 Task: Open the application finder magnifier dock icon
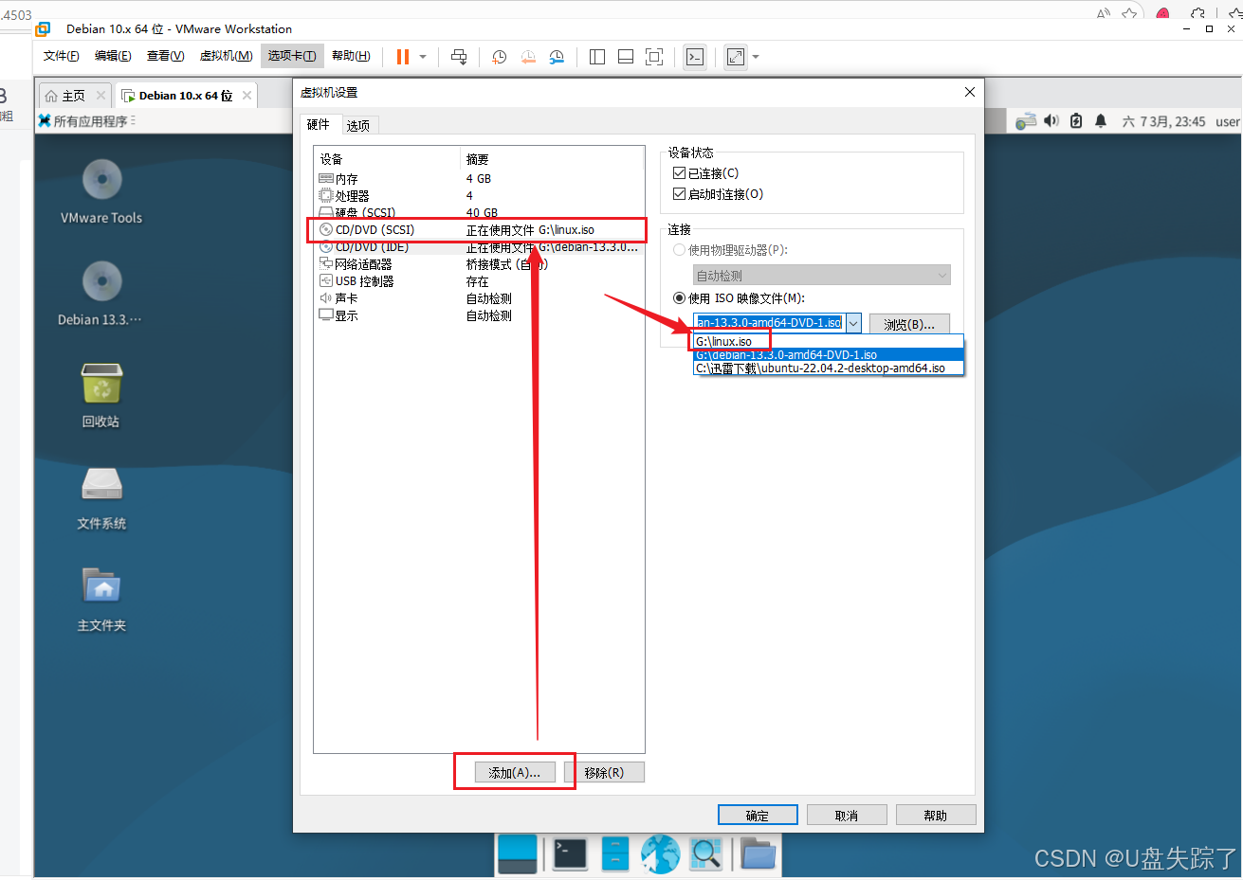[706, 853]
